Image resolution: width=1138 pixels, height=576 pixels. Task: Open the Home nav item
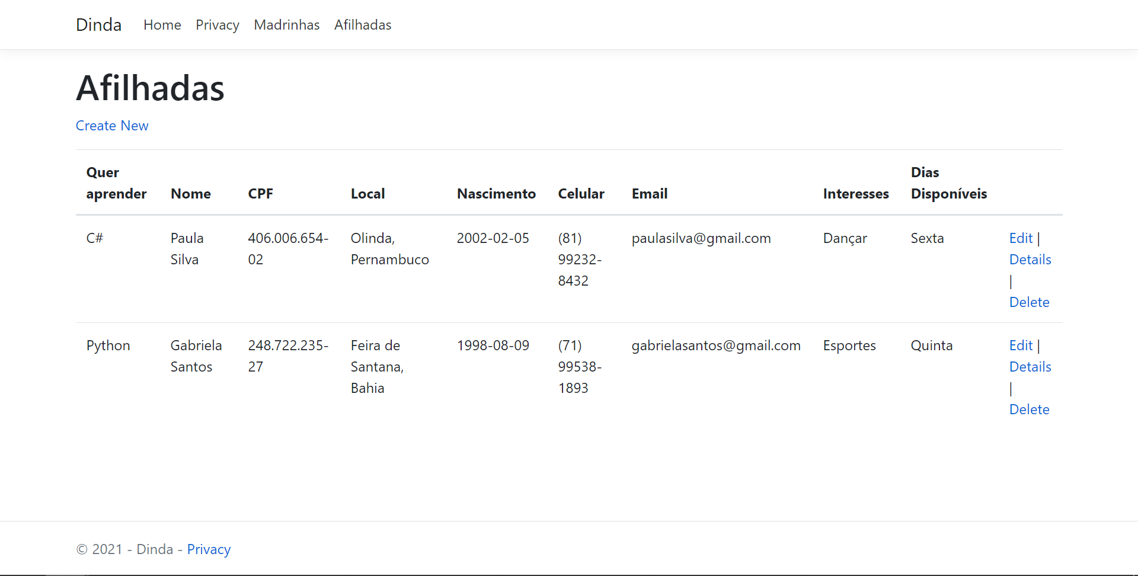(x=162, y=25)
